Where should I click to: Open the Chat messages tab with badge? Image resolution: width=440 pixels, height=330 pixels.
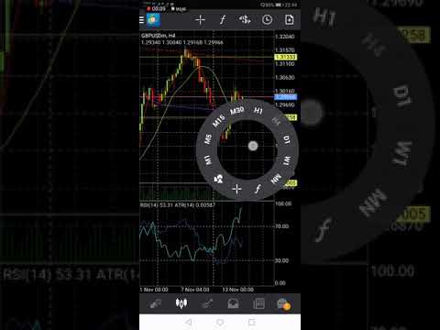click(283, 304)
